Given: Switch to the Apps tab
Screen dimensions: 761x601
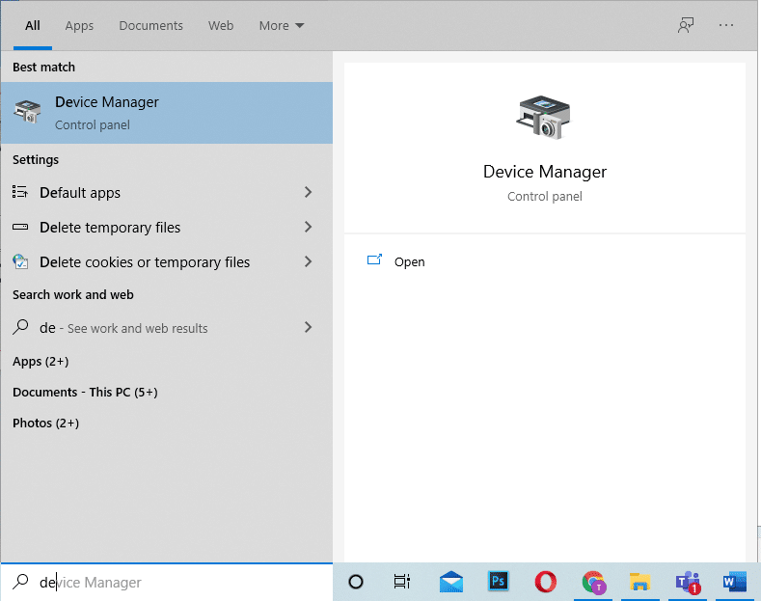Looking at the screenshot, I should point(79,26).
